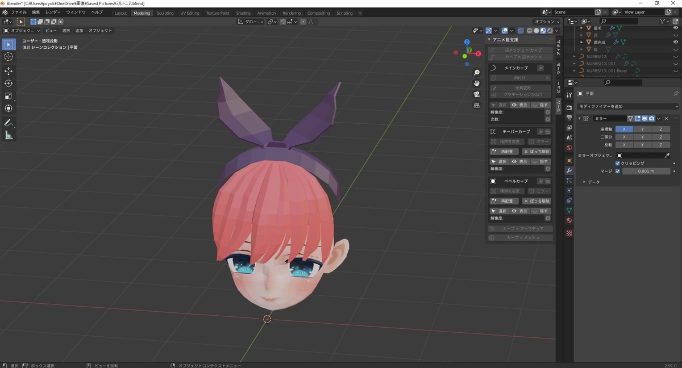Select the Cursor tool in left toolbar
The height and width of the screenshot is (368, 682).
click(9, 57)
